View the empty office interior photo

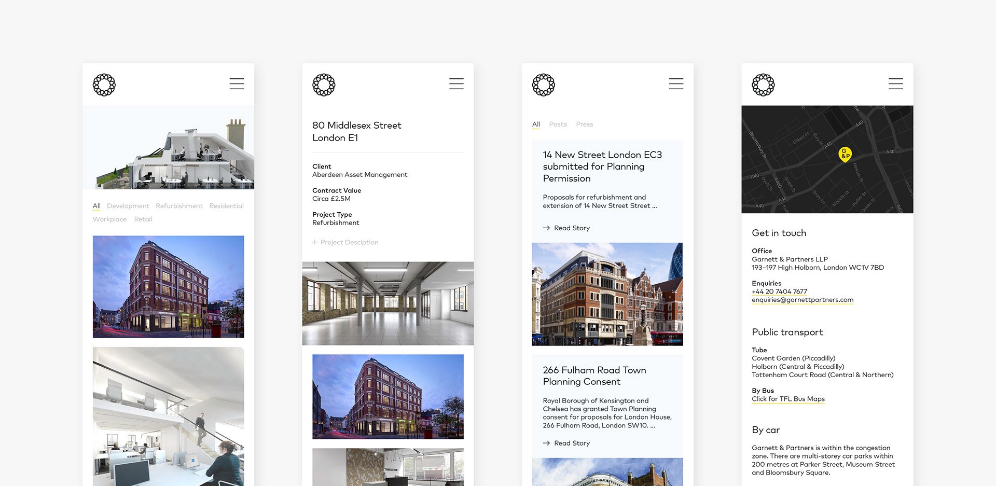[388, 303]
